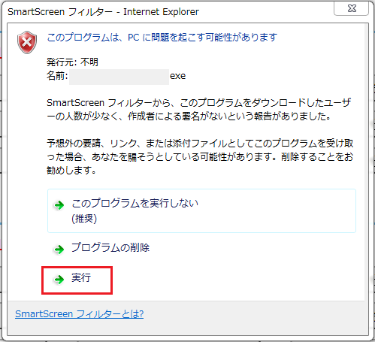Click the redacted file name field
This screenshot has height=342, width=375.
119,77
